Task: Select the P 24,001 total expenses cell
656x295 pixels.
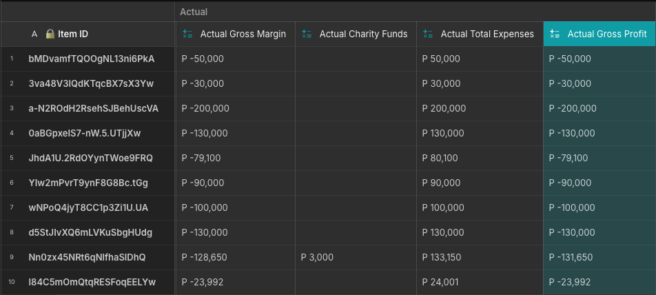Action: 480,282
